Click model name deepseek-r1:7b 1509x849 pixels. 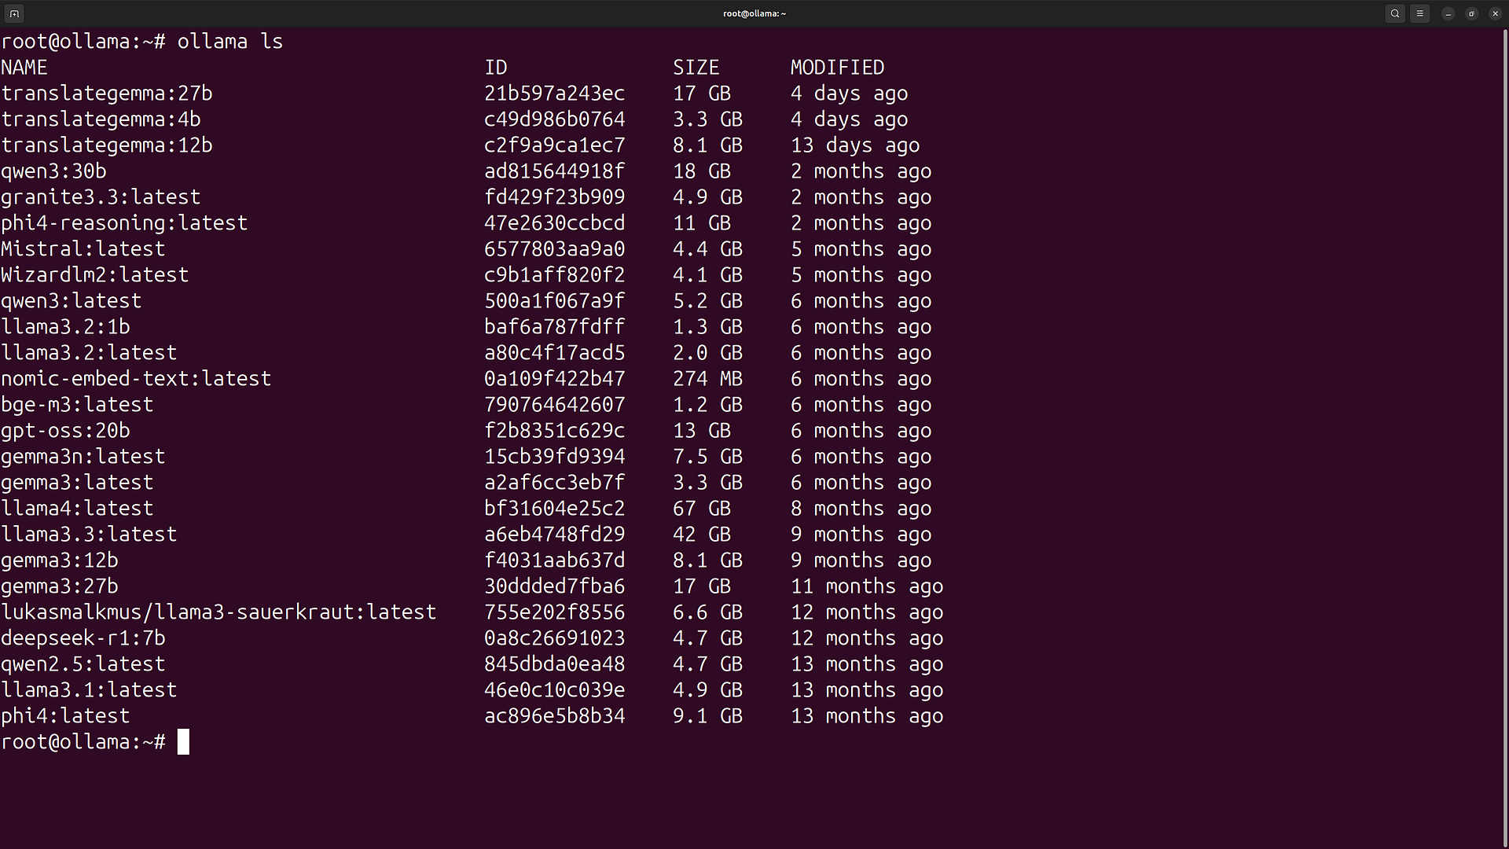[x=83, y=638]
